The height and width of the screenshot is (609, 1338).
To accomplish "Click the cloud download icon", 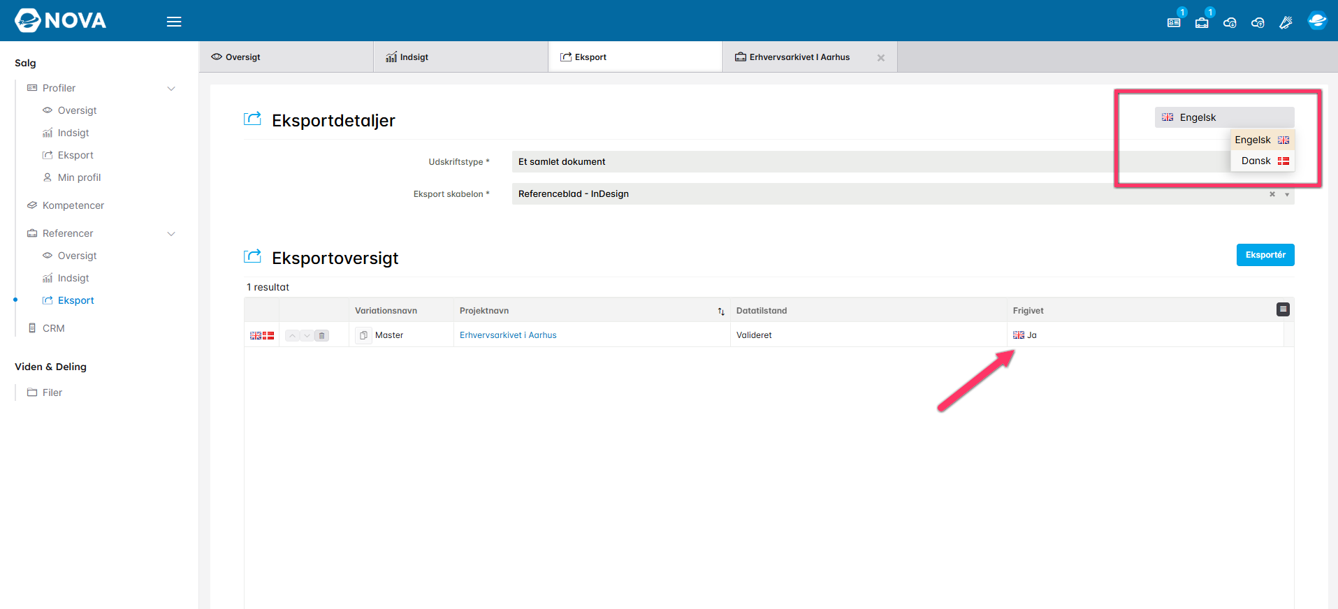I will click(x=1230, y=22).
